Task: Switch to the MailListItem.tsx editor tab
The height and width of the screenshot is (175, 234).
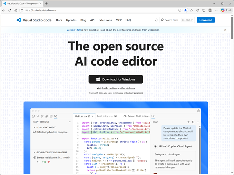Action: [107, 116]
